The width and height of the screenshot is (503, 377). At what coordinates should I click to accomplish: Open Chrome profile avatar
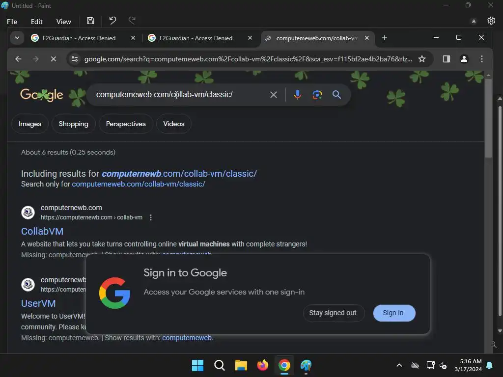(x=464, y=59)
